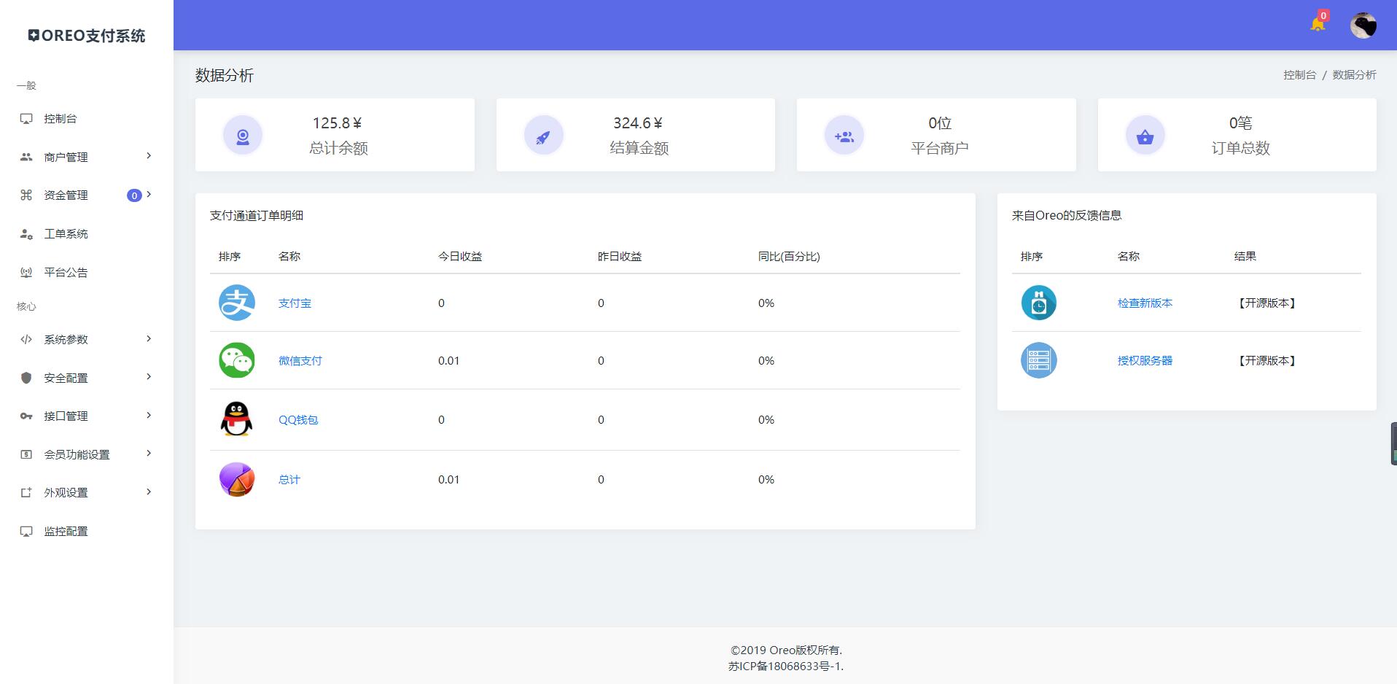Image resolution: width=1397 pixels, height=684 pixels.
Task: Expand the 系统参数 menu chevron
Action: click(149, 339)
